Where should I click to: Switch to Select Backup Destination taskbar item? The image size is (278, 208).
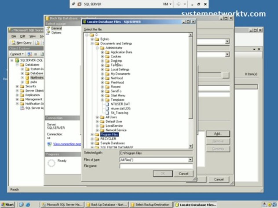151,205
